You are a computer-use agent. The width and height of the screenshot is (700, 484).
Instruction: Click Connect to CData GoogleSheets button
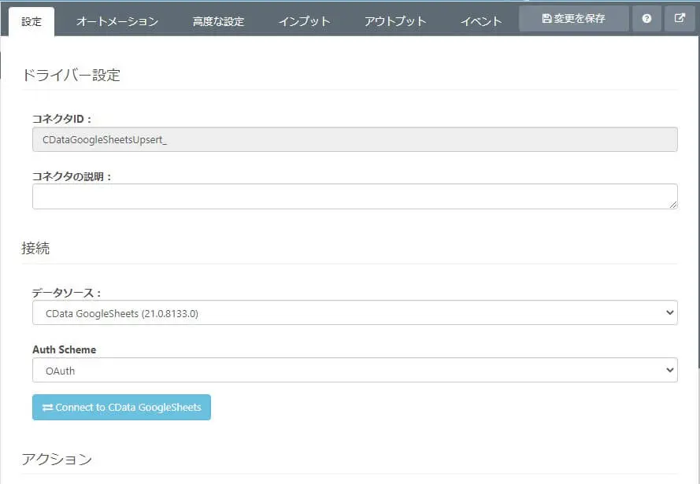[x=121, y=408]
